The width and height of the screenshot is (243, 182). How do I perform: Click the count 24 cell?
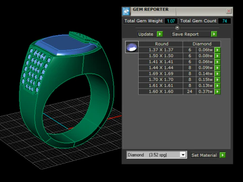[189, 92]
